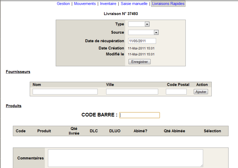Click the Livraison N° 37493 title

[x=121, y=14]
